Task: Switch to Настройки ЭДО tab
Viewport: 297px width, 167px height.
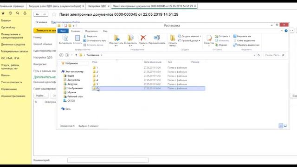Action: 97,6
